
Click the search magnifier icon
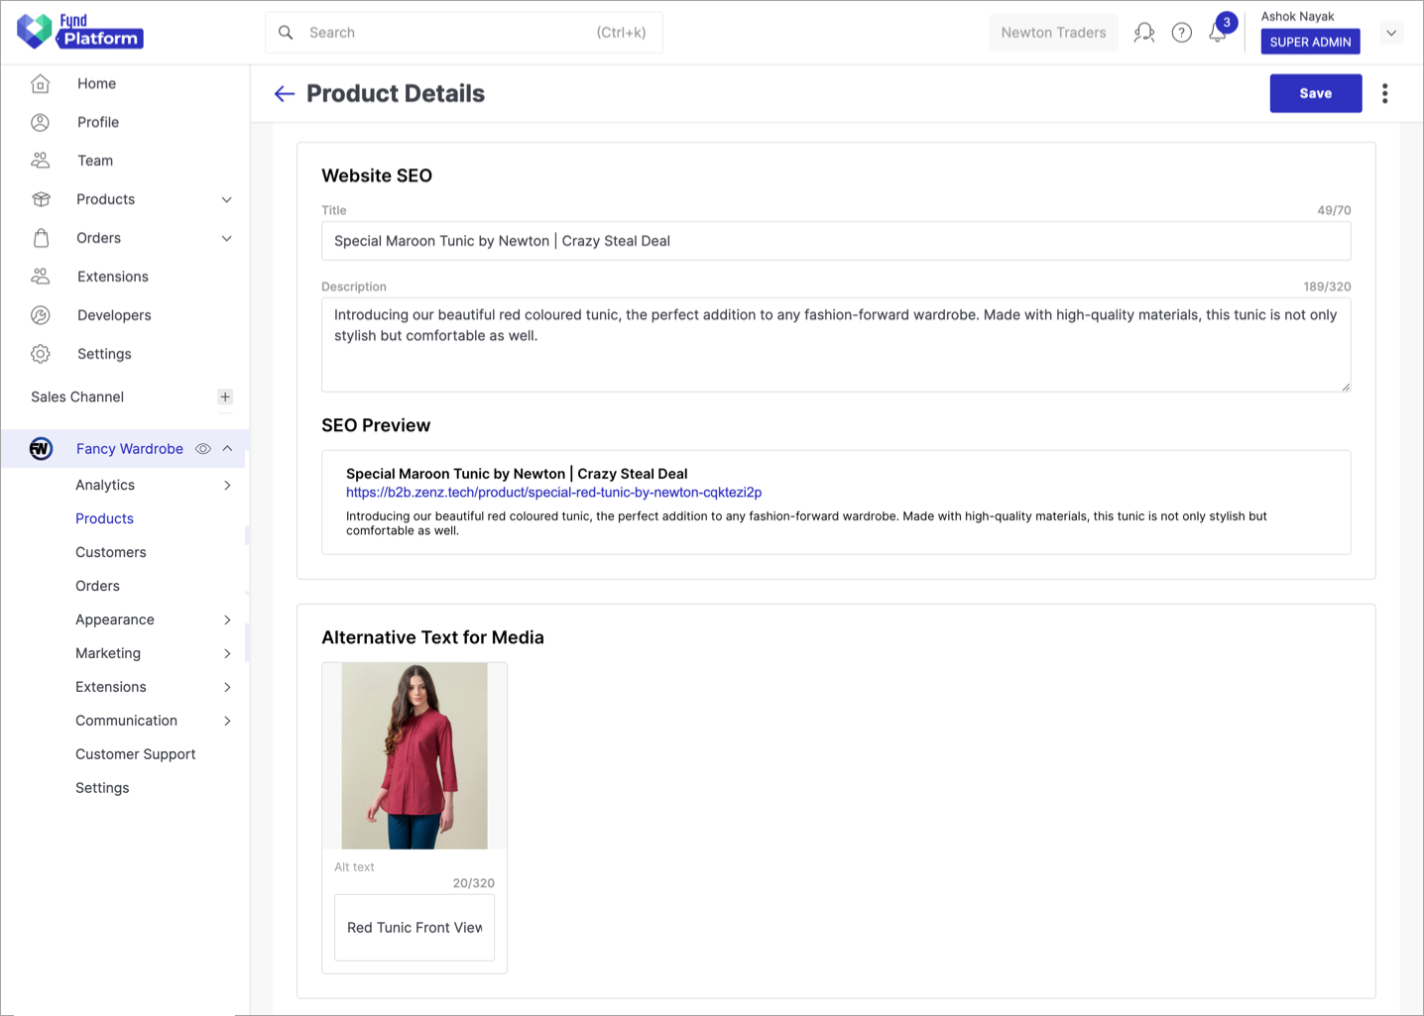[286, 32]
